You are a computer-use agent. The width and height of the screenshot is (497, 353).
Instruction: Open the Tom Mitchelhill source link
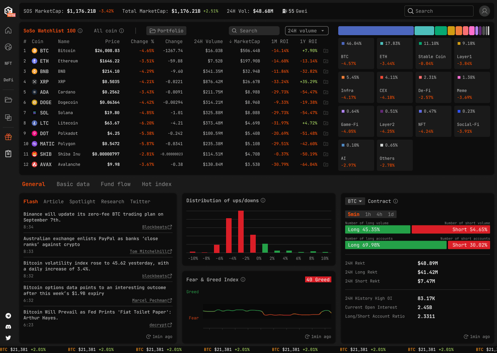pos(148,252)
